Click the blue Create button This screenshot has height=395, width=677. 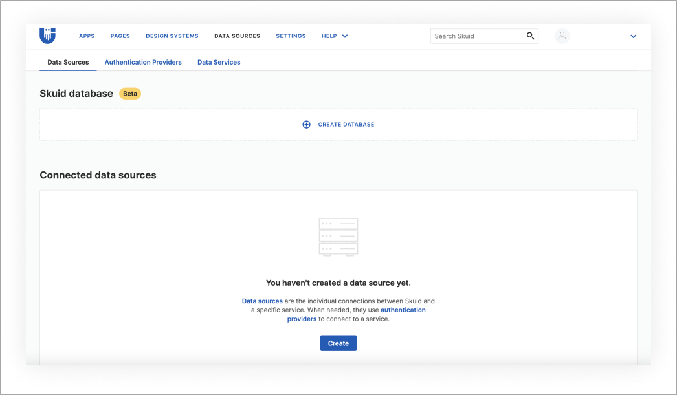(x=338, y=343)
